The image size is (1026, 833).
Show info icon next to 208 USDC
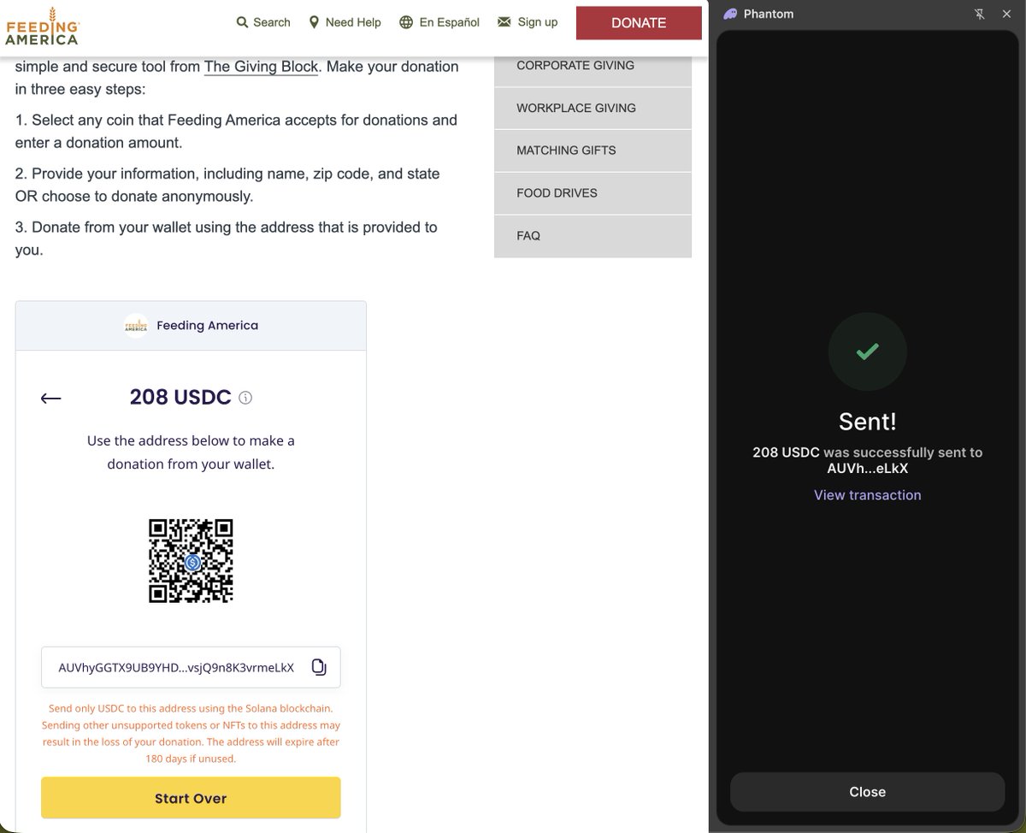coord(245,398)
